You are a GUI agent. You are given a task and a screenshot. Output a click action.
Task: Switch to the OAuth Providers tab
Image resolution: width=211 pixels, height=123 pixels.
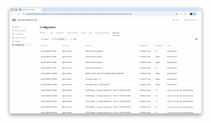(x=72, y=33)
